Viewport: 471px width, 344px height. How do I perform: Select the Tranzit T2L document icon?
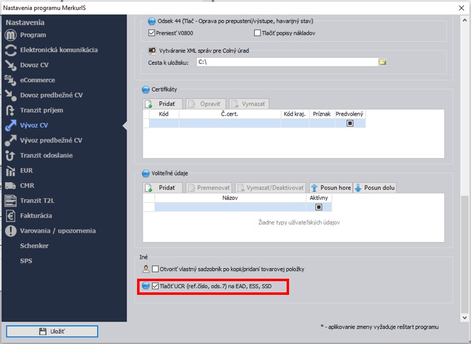click(x=11, y=201)
